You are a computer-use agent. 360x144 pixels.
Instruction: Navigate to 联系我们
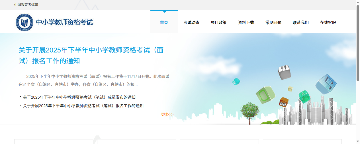click(300, 23)
